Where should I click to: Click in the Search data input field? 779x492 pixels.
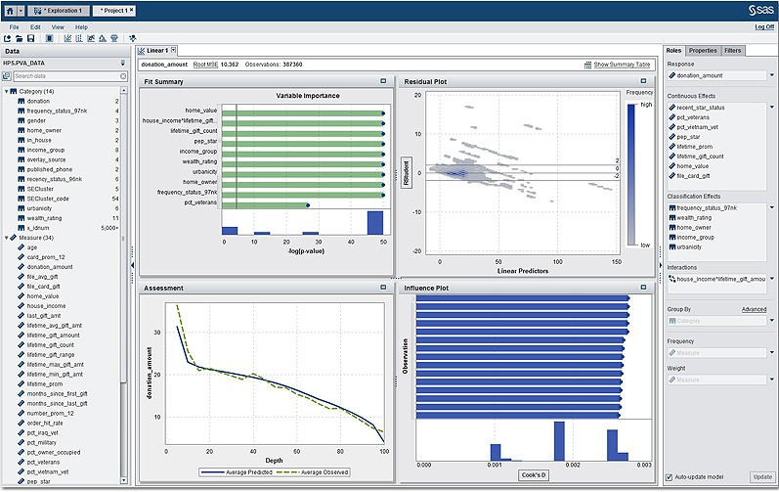(64, 75)
